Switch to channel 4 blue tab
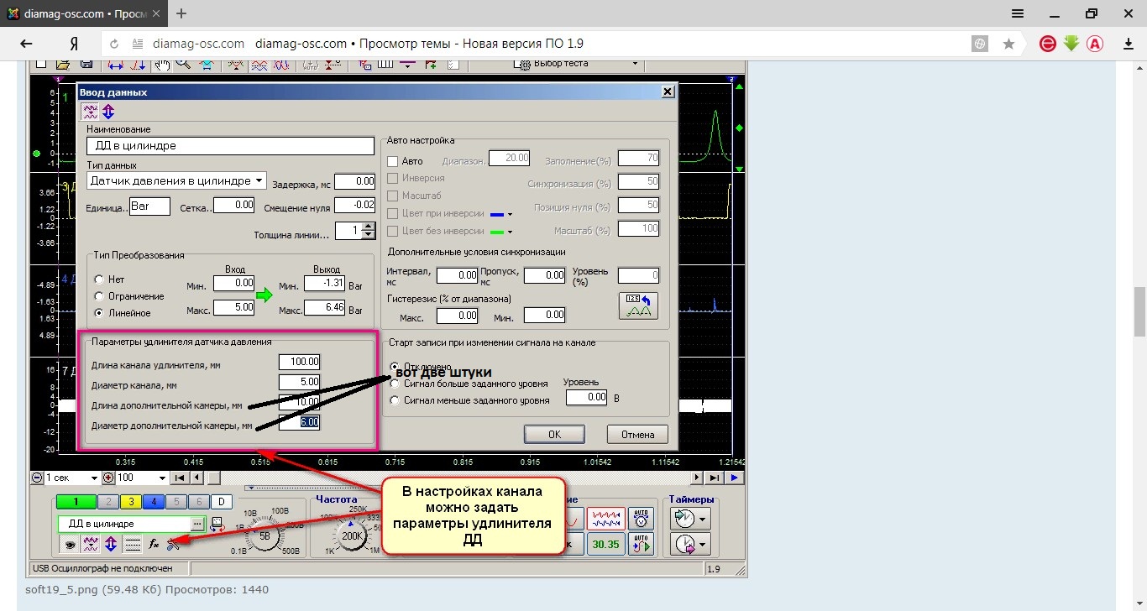The image size is (1147, 611). [x=153, y=502]
